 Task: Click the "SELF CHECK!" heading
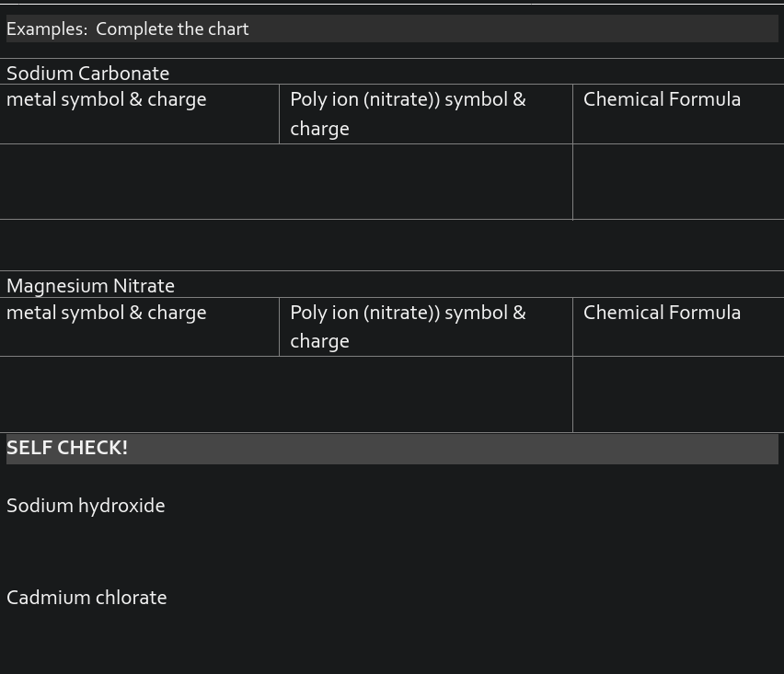67,448
